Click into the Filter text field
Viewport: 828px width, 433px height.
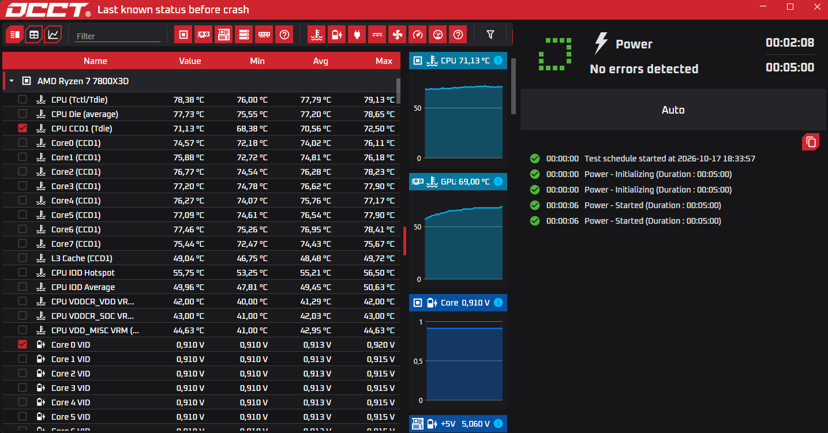tap(118, 36)
